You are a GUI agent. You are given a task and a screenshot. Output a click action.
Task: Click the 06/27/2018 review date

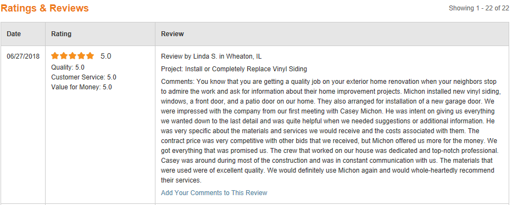coord(23,56)
